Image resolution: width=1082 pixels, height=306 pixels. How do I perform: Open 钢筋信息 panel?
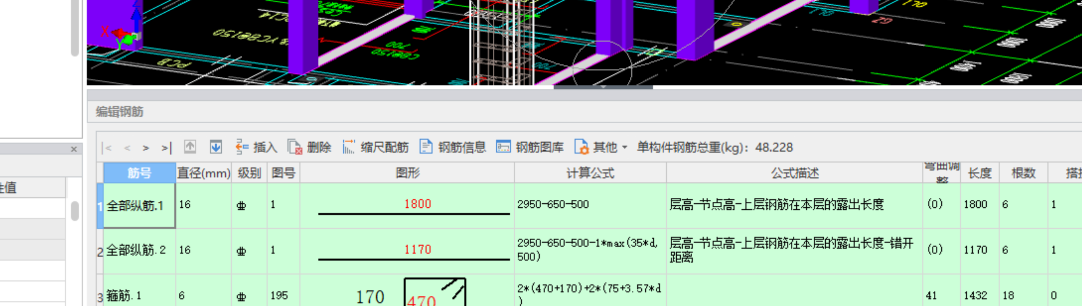point(453,147)
